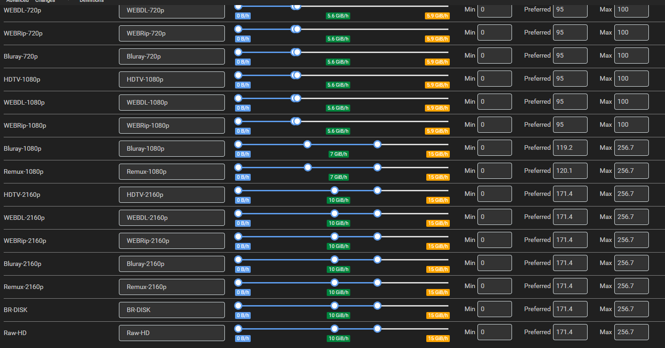Edit the Remux-1080p title field
665x348 pixels.
(x=172, y=171)
